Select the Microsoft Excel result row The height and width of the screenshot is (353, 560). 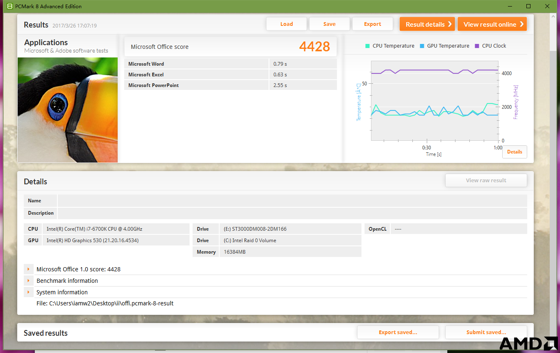pyautogui.click(x=230, y=74)
